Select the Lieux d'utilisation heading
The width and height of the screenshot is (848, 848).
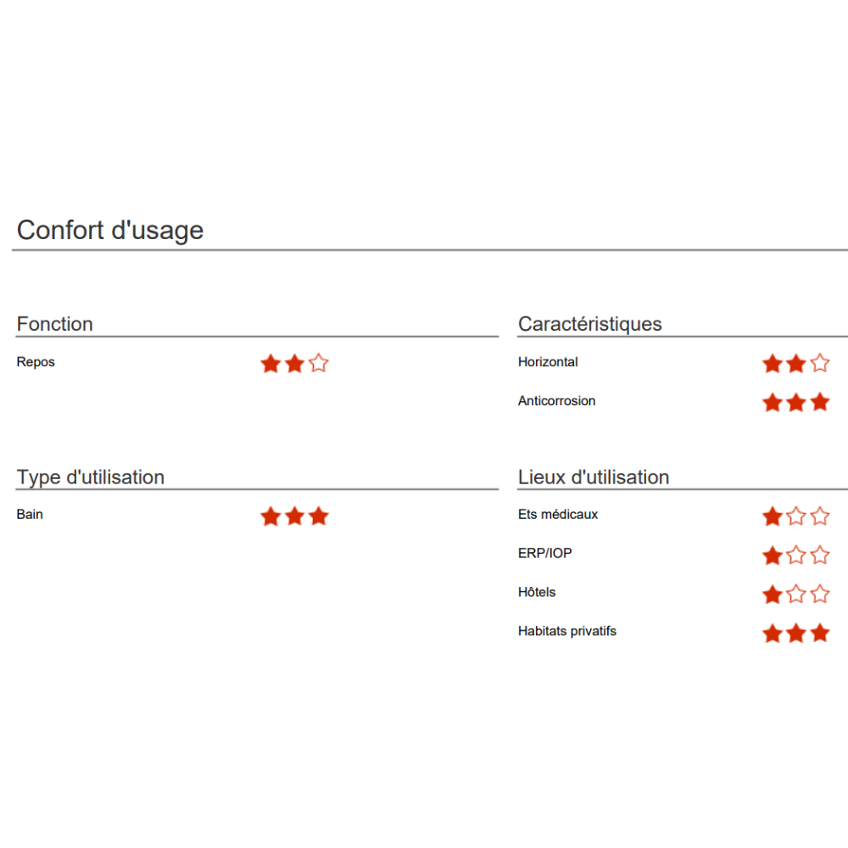pyautogui.click(x=594, y=477)
